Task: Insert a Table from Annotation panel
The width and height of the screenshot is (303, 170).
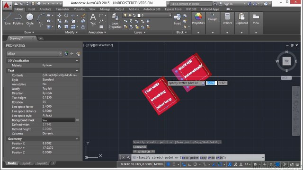Action: point(101,27)
